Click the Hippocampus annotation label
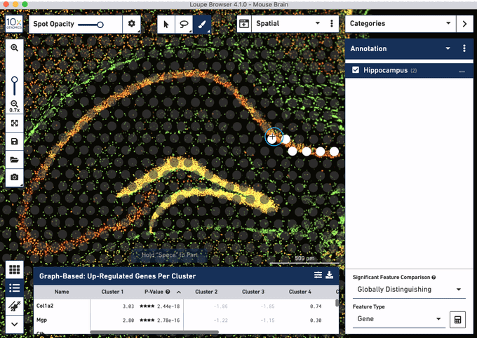This screenshot has height=338, width=477. [385, 70]
